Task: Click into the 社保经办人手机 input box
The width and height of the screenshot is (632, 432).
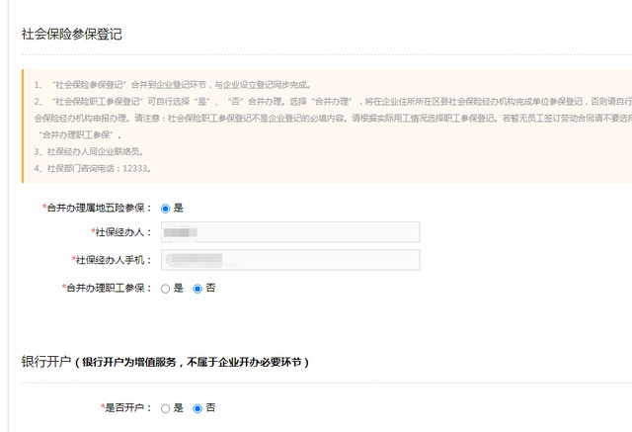Action: click(290, 260)
